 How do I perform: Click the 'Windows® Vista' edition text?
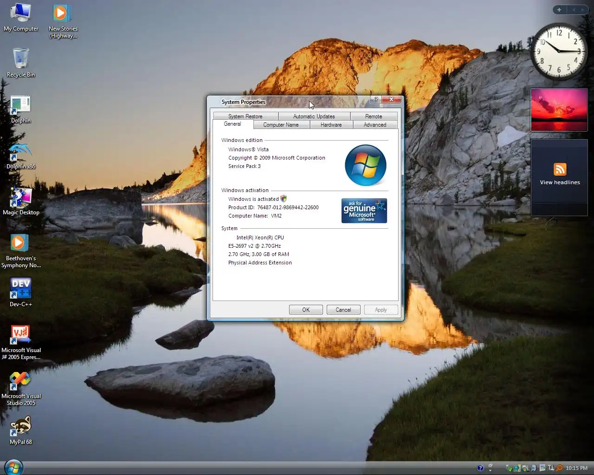point(248,149)
